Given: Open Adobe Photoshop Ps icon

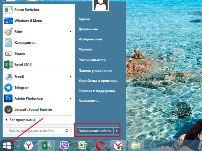Looking at the screenshot, I should 8,98.
